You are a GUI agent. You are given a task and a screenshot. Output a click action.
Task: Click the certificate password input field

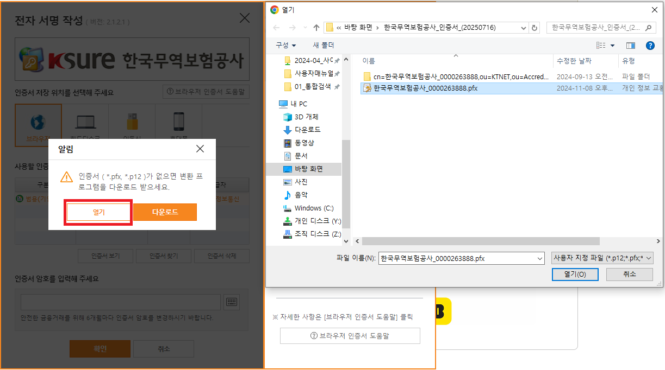(x=121, y=302)
